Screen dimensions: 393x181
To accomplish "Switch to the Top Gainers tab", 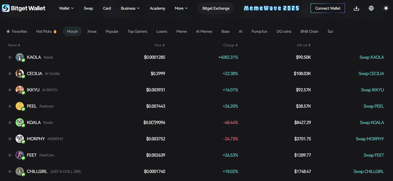I will point(138,31).
